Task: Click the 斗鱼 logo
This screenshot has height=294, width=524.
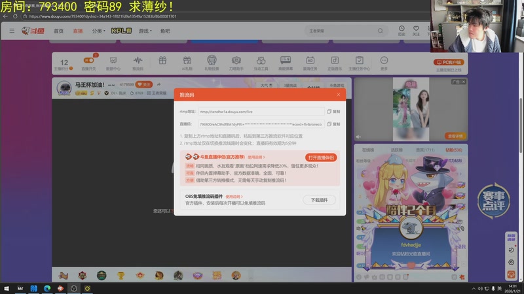Action: (x=33, y=31)
